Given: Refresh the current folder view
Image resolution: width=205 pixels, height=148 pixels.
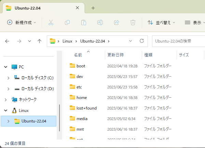Looking at the screenshot, I should coord(142,41).
